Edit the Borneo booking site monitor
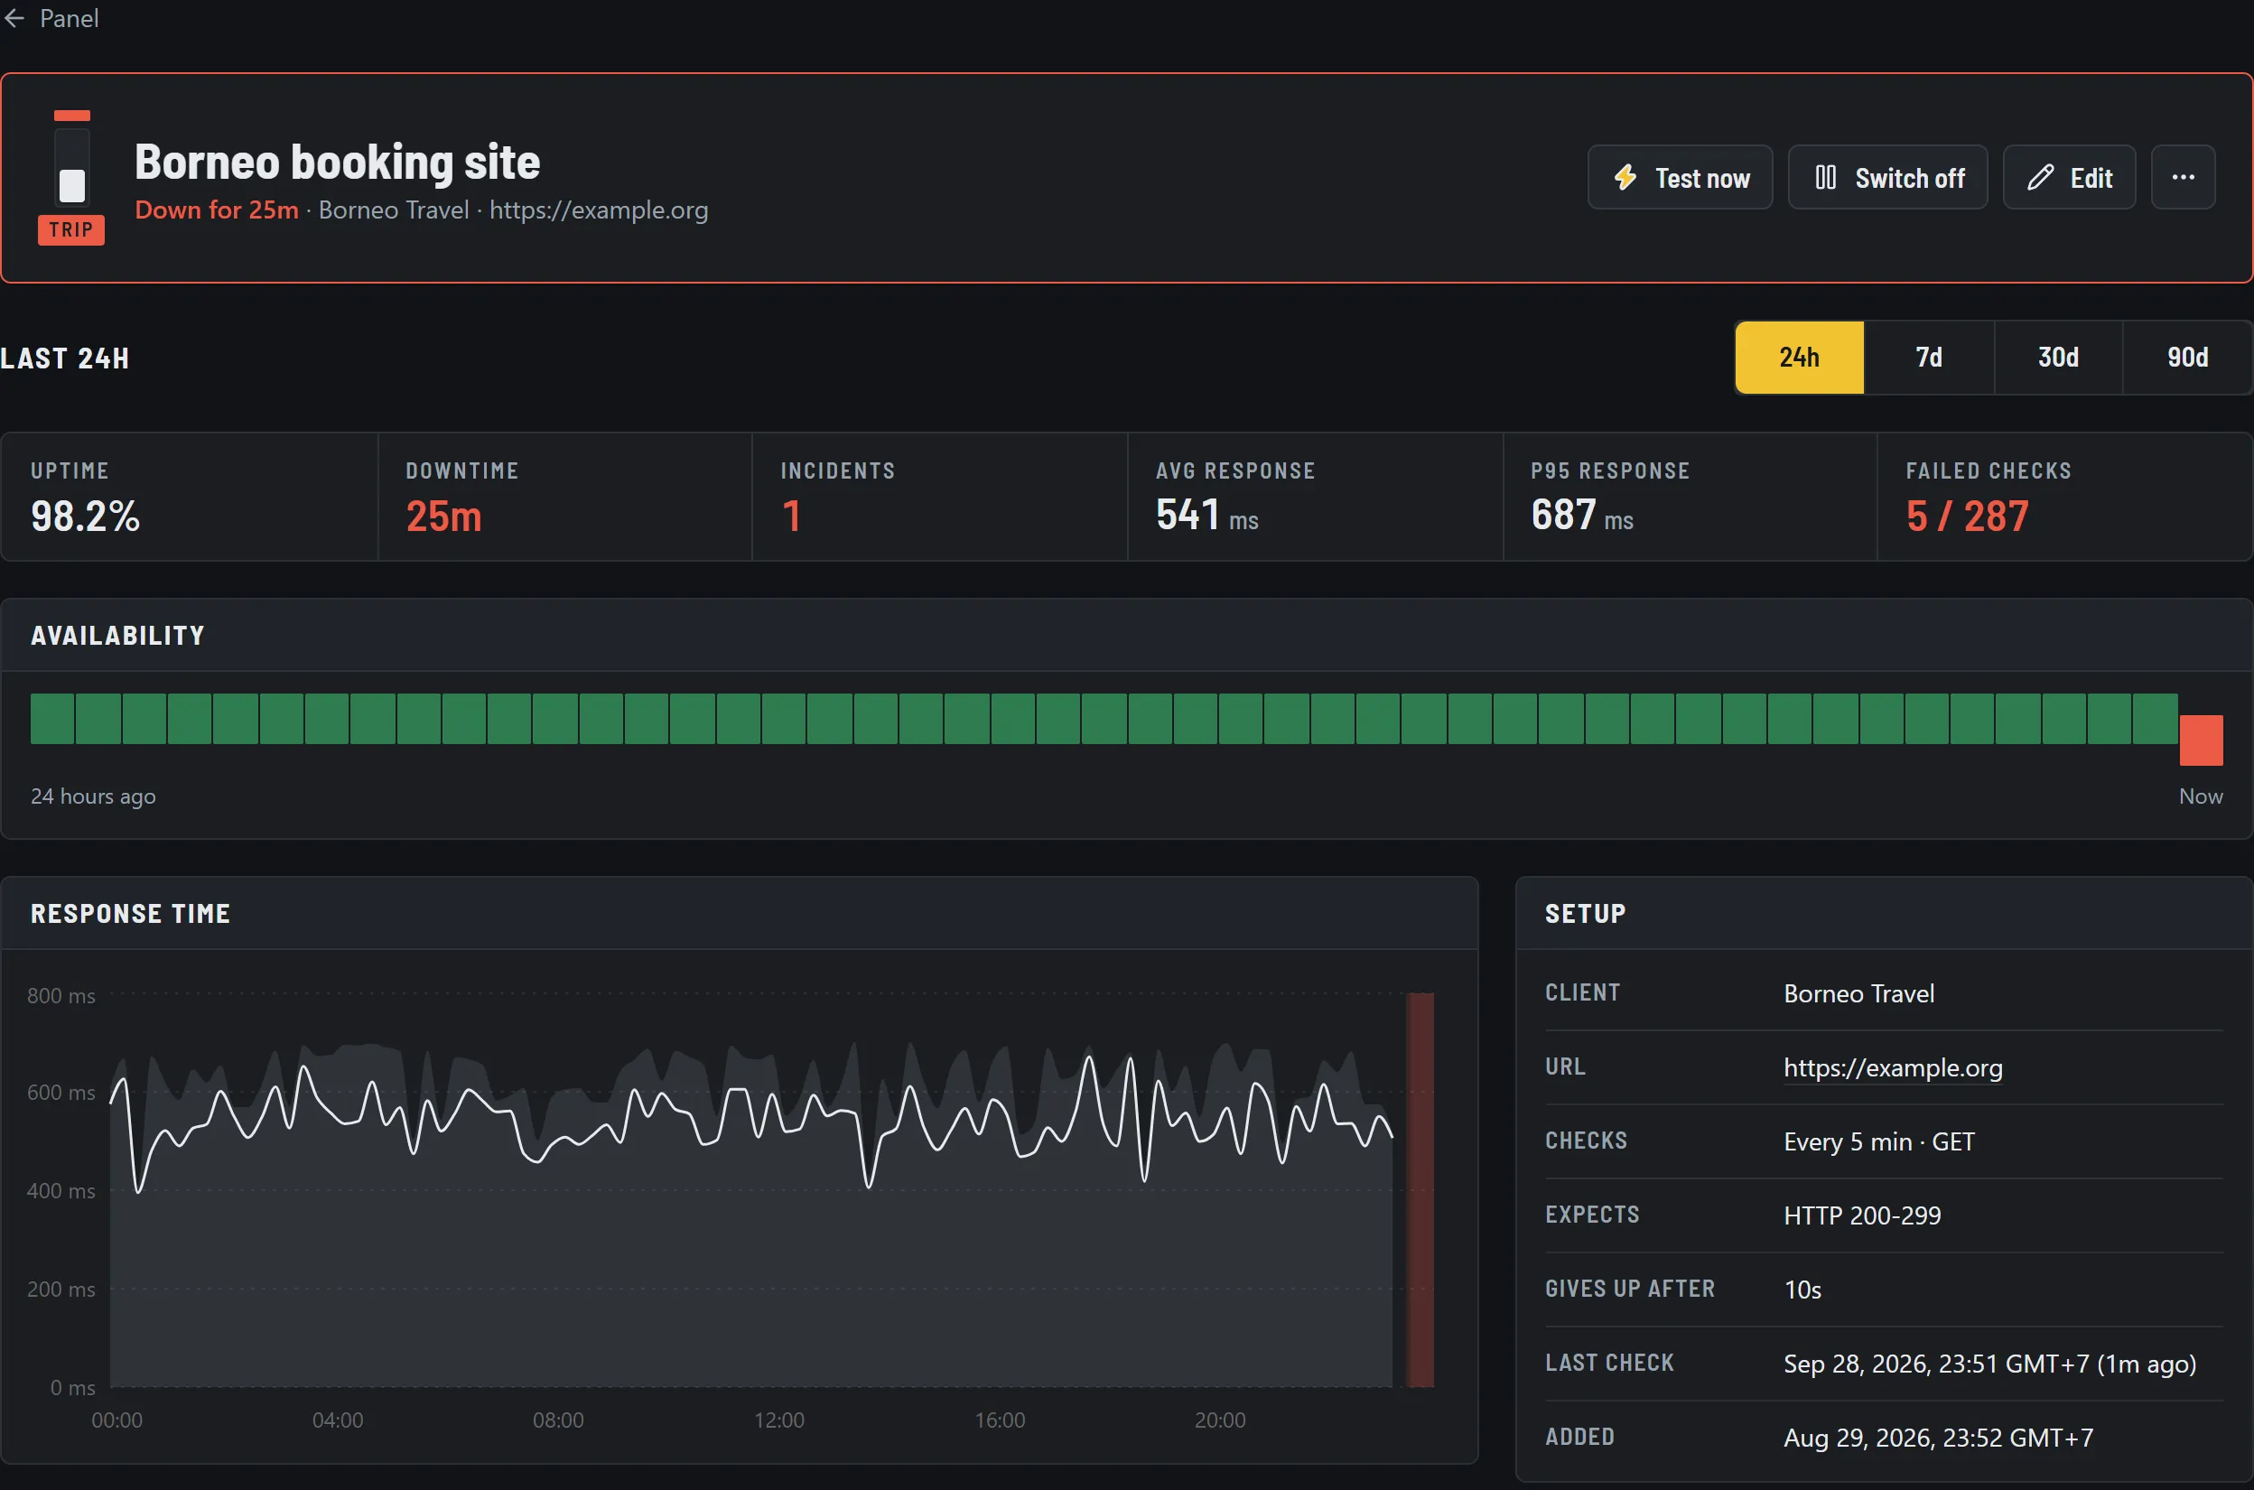The width and height of the screenshot is (2254, 1490). tap(2069, 177)
